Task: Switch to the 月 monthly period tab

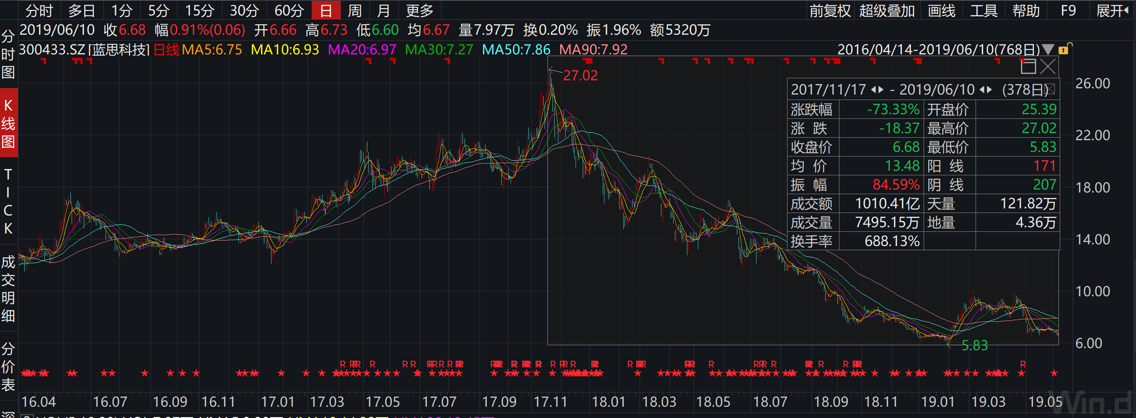Action: click(x=383, y=10)
